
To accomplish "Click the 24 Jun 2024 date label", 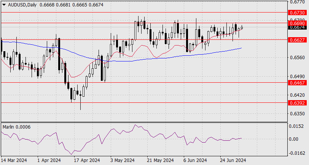I will (233, 160).
